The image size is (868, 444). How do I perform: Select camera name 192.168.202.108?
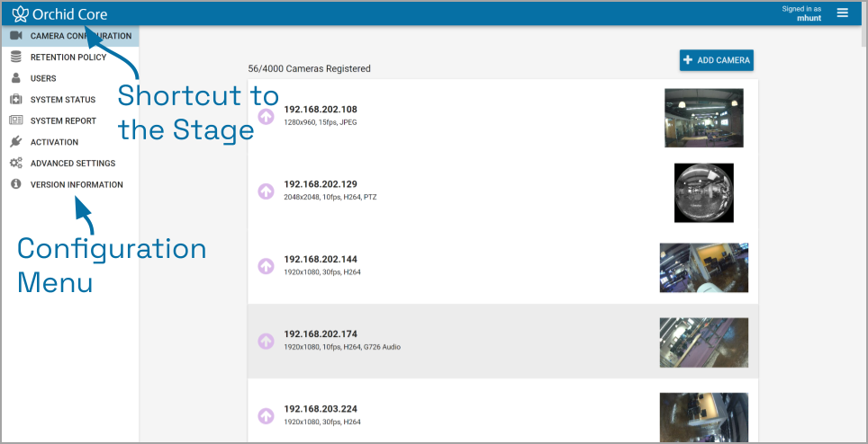(321, 110)
